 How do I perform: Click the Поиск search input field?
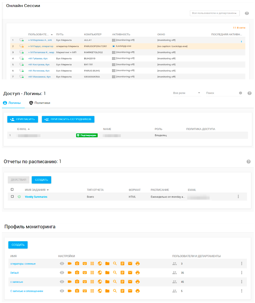tap(222, 93)
